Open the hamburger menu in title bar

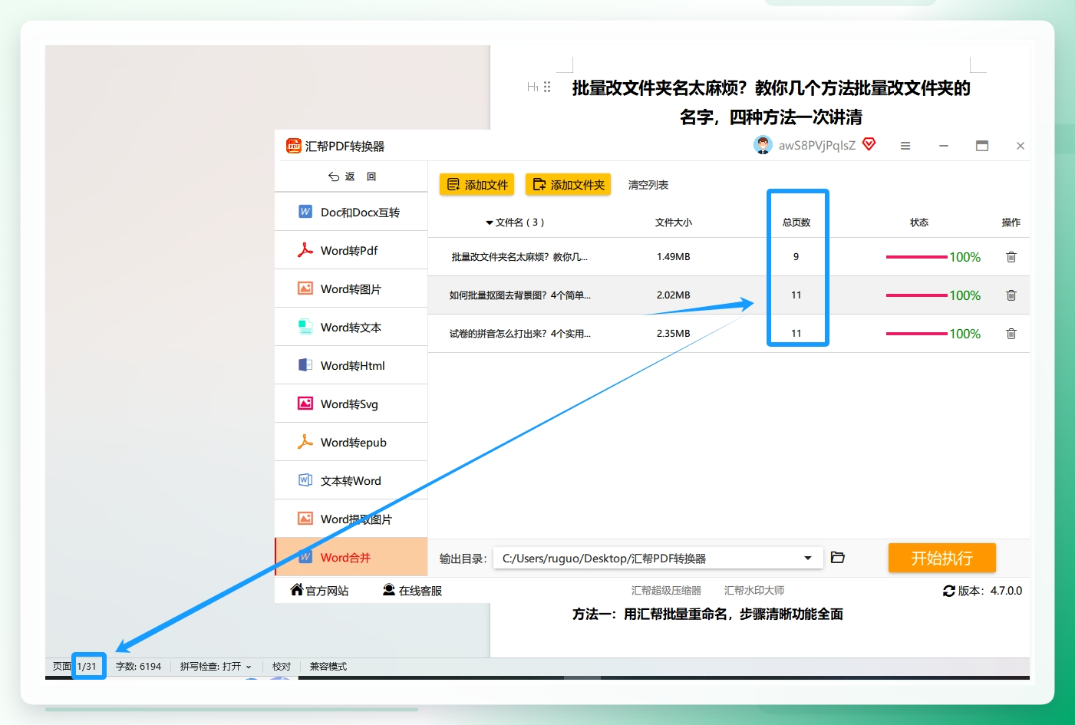(905, 146)
